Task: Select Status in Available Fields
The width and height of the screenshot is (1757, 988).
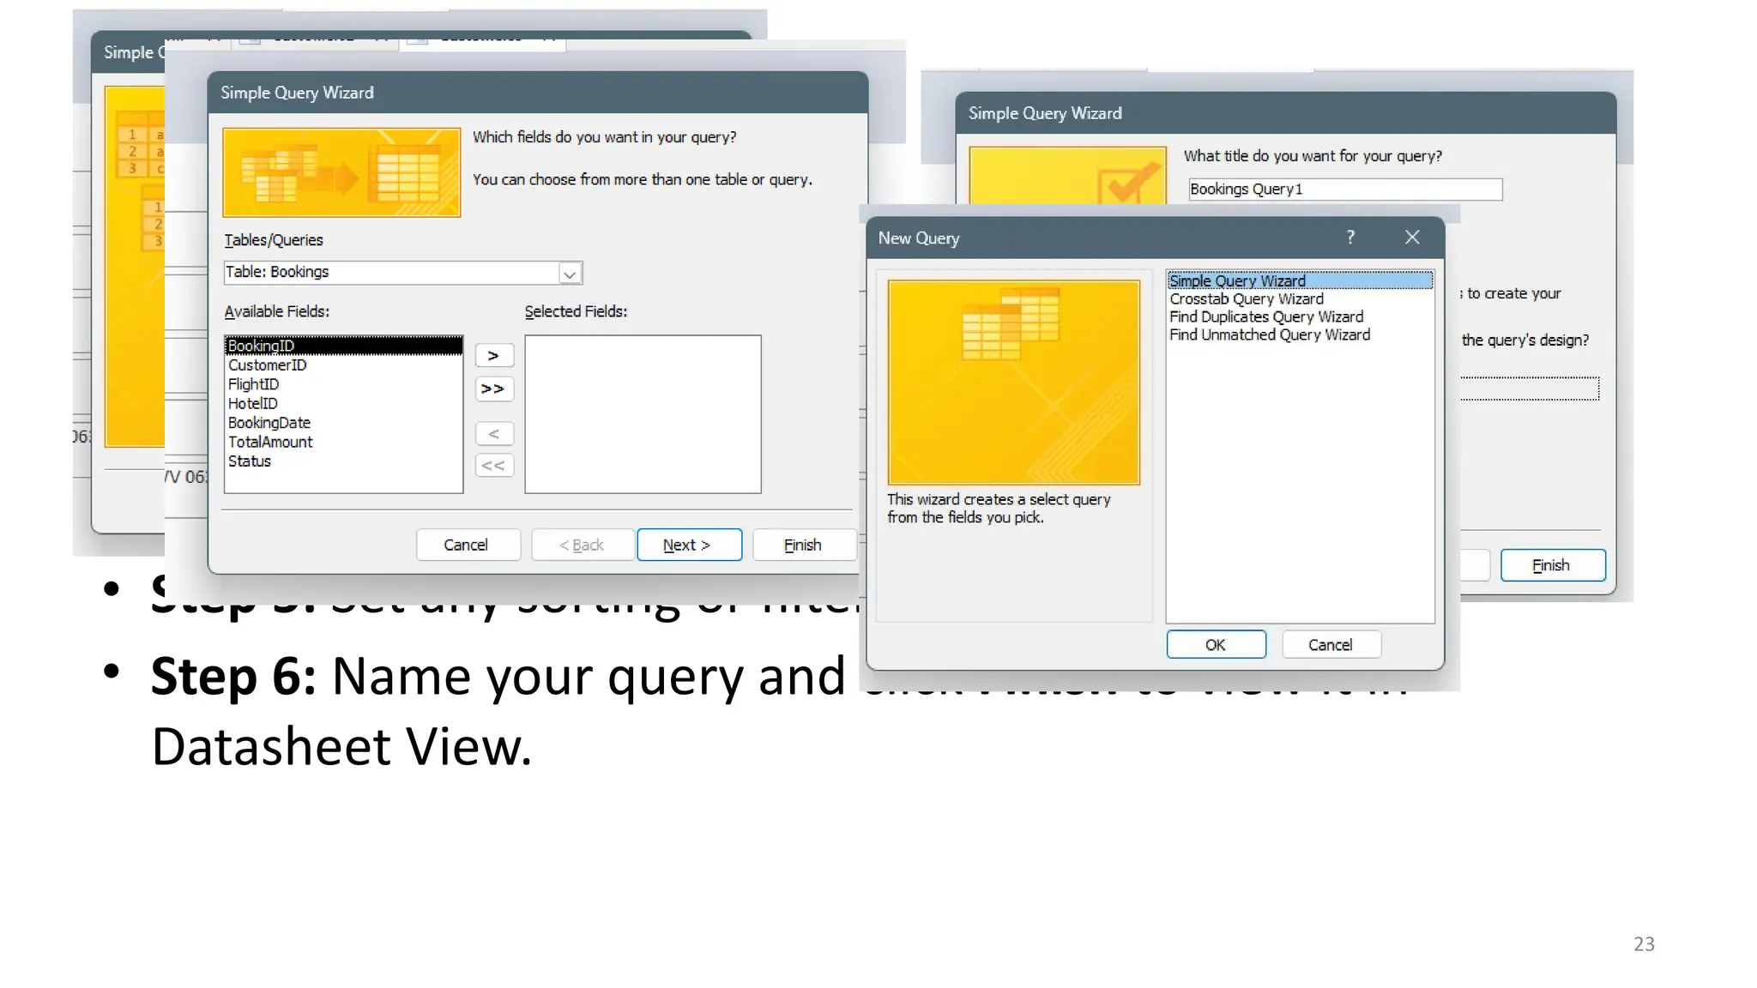Action: tap(343, 461)
